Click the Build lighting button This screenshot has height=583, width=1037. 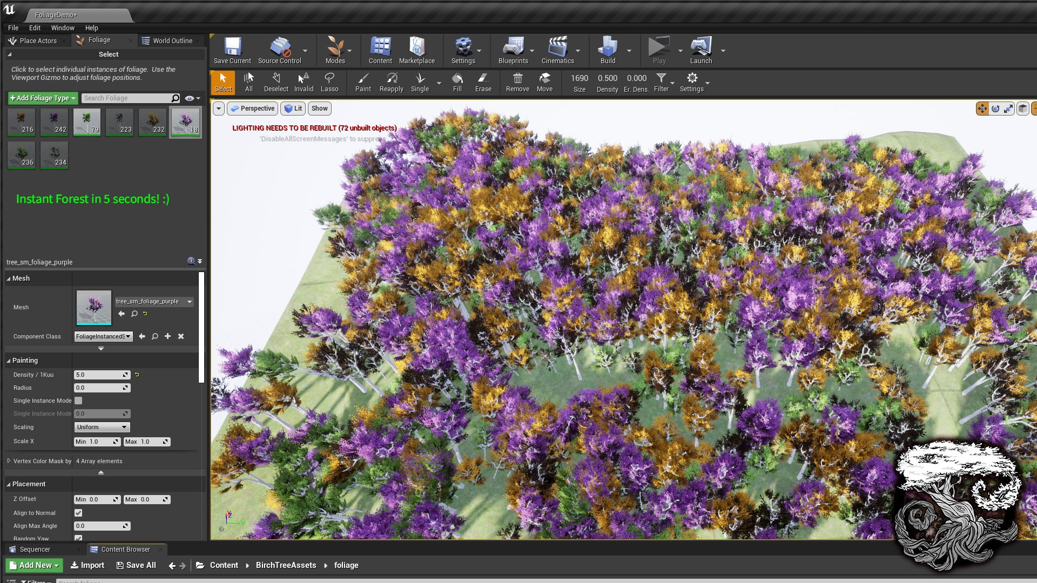608,51
